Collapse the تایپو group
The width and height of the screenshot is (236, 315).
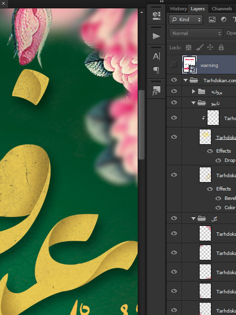[x=193, y=103]
